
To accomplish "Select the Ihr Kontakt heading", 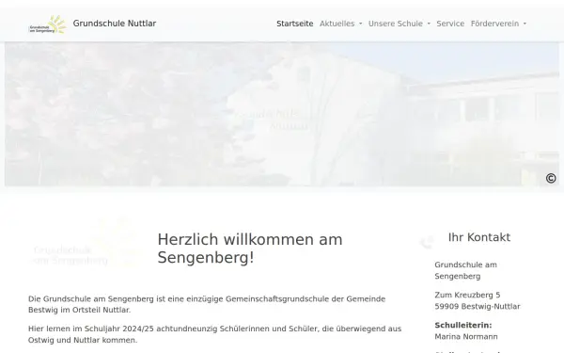I will point(479,237).
